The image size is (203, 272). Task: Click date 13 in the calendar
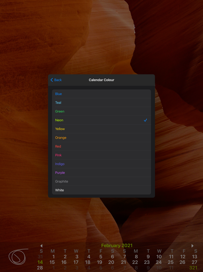[x=195, y=257]
